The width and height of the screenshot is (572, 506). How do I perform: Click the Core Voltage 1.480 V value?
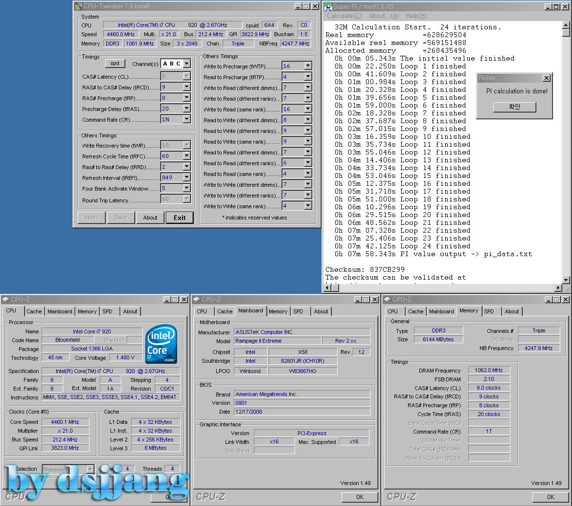pos(125,358)
